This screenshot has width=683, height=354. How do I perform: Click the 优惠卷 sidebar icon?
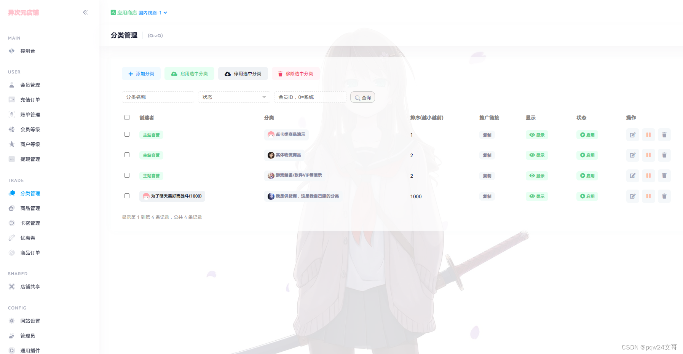click(x=12, y=238)
